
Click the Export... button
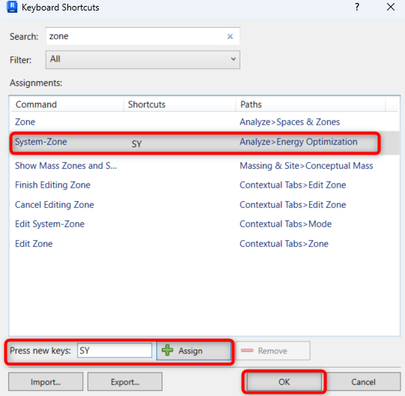pos(125,382)
